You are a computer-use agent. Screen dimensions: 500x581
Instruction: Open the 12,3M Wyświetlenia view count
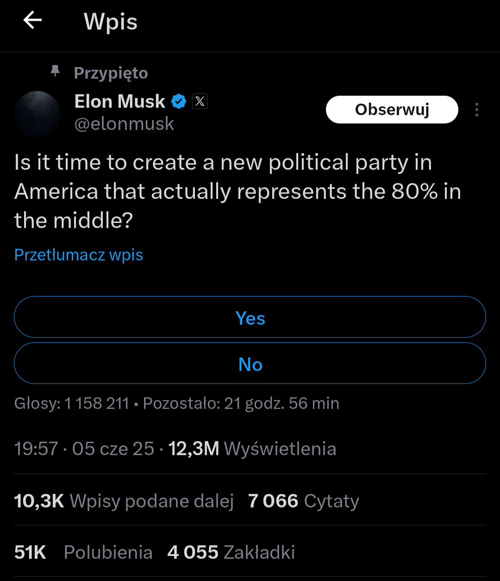click(252, 449)
